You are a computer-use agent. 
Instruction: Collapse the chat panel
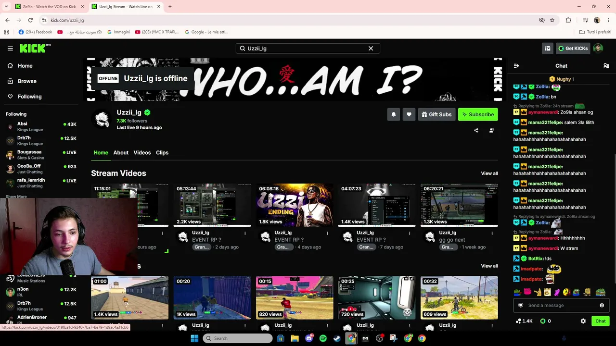pyautogui.click(x=516, y=66)
